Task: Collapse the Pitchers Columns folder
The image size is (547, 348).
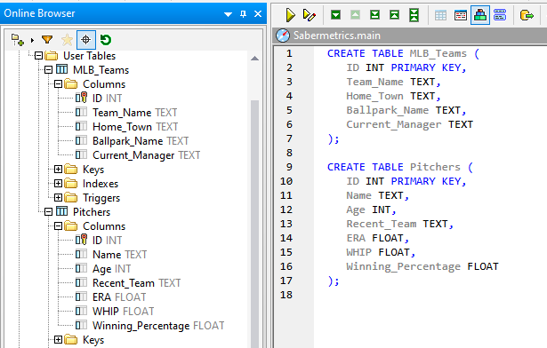Action: click(59, 226)
